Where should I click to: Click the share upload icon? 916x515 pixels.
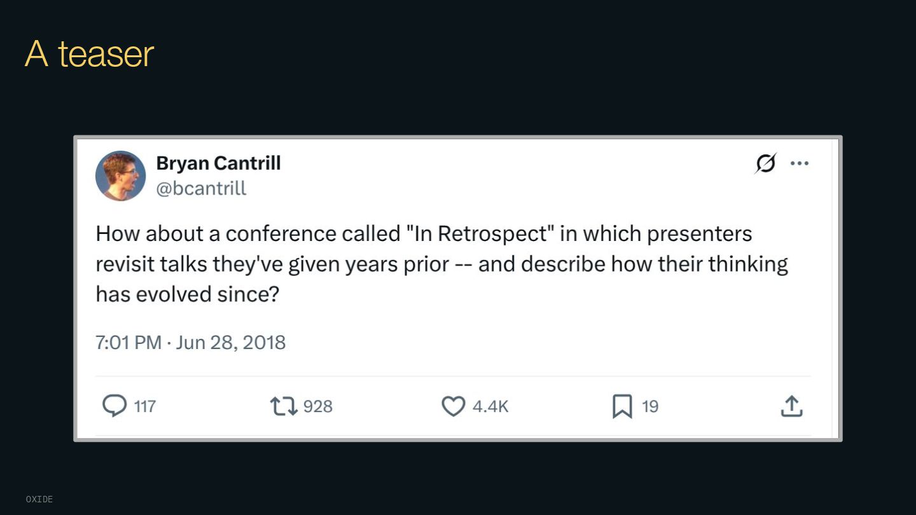(x=791, y=406)
